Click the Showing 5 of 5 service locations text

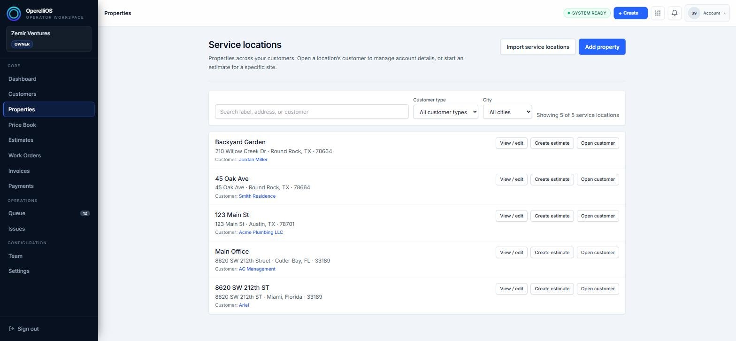(x=578, y=115)
